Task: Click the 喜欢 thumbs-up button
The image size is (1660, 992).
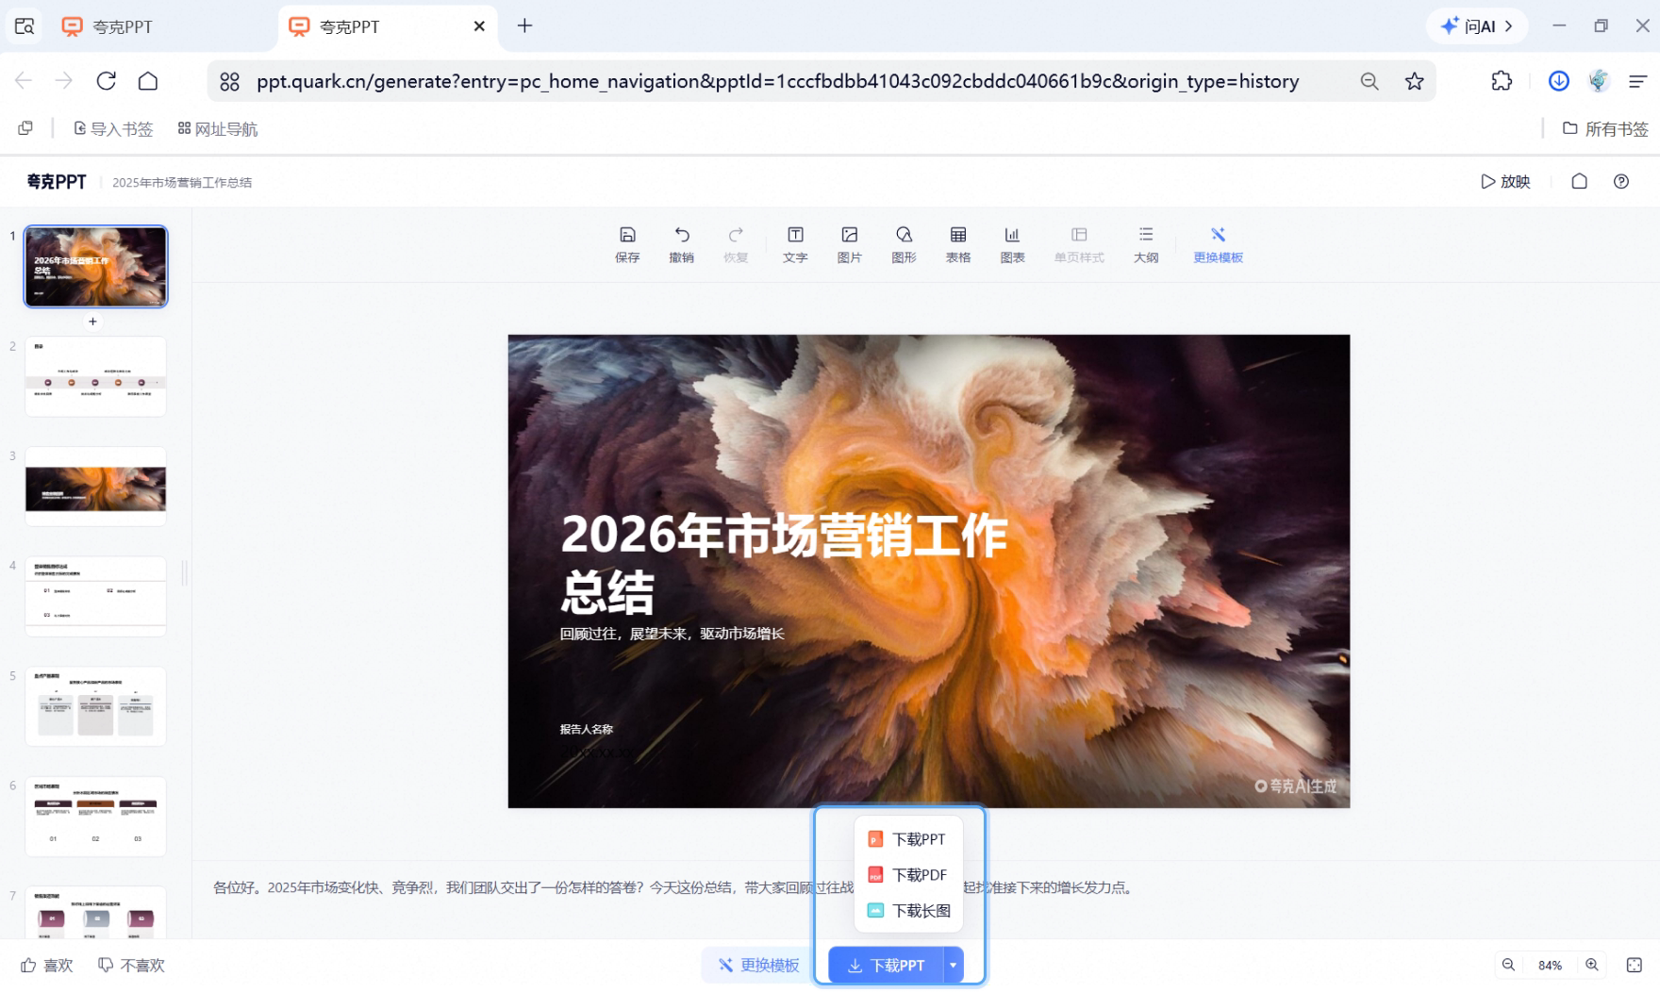Action: [x=47, y=965]
